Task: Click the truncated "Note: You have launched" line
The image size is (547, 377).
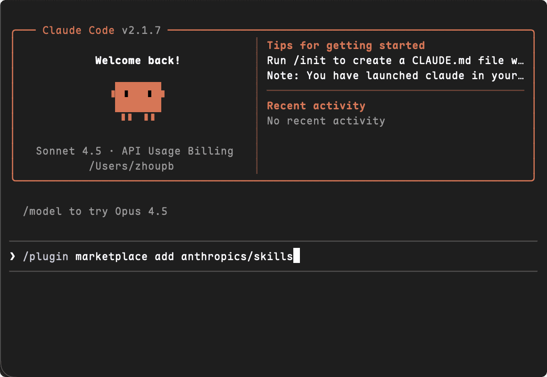Action: coord(395,75)
